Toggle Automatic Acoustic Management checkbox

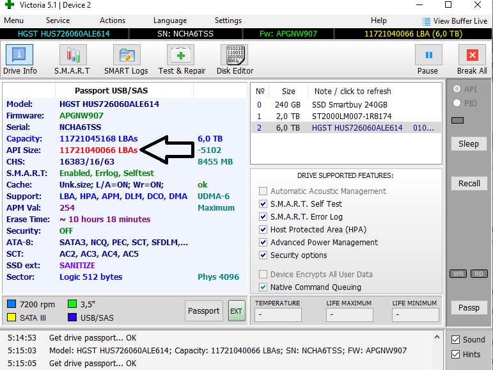pos(263,191)
